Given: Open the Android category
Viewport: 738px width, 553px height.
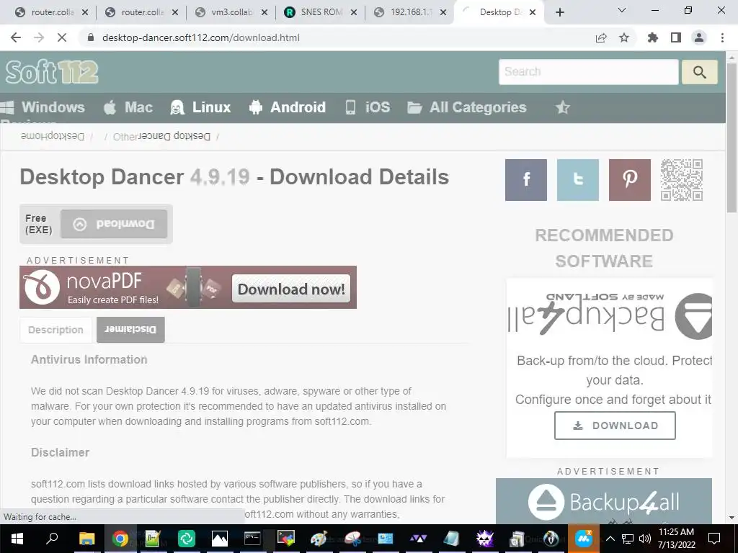Looking at the screenshot, I should (287, 107).
